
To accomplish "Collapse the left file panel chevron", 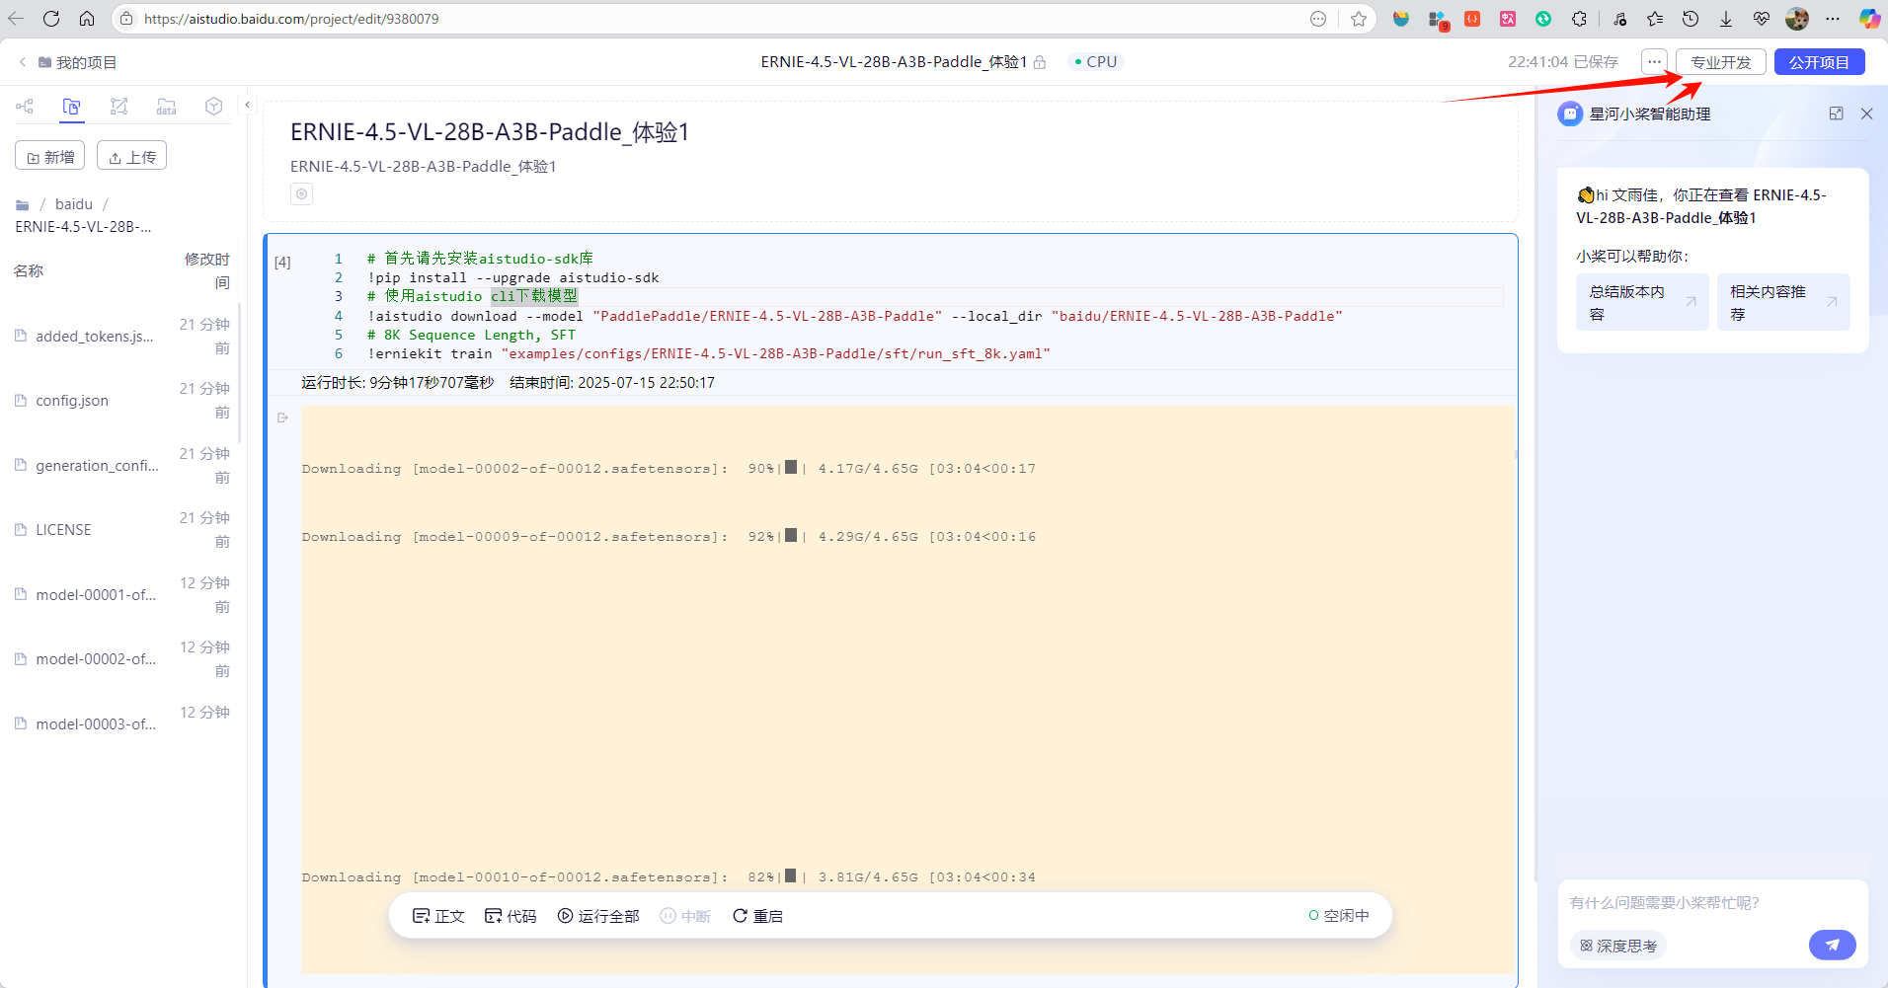I will (247, 105).
